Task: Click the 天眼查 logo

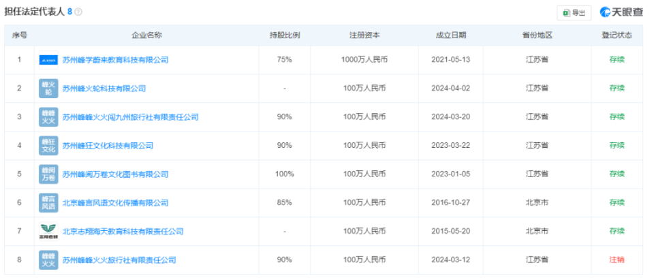Action: point(621,12)
